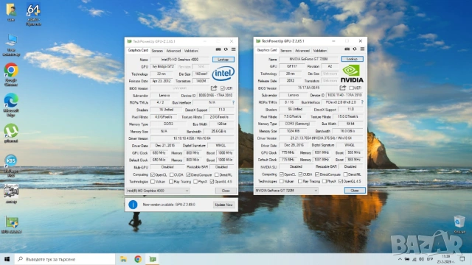Toggle OpenGL 4.5 checkbox in NVIDIA window
This screenshot has height=265, width=472.
(341, 182)
